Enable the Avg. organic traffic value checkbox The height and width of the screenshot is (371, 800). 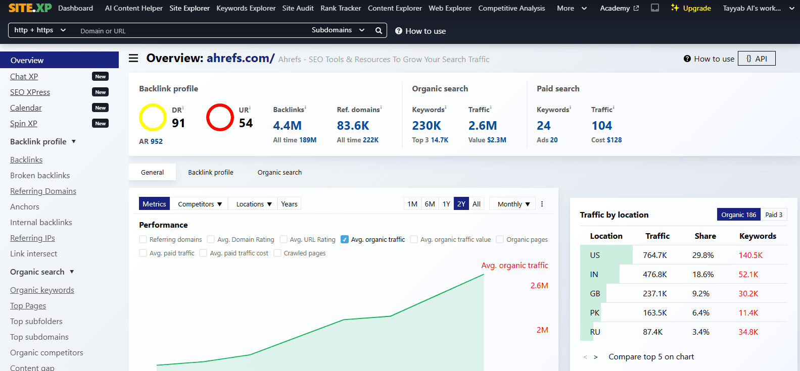pos(414,239)
